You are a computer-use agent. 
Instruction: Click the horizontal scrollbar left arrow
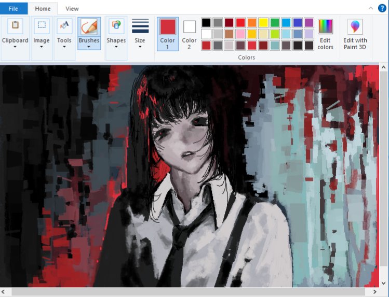point(3,292)
